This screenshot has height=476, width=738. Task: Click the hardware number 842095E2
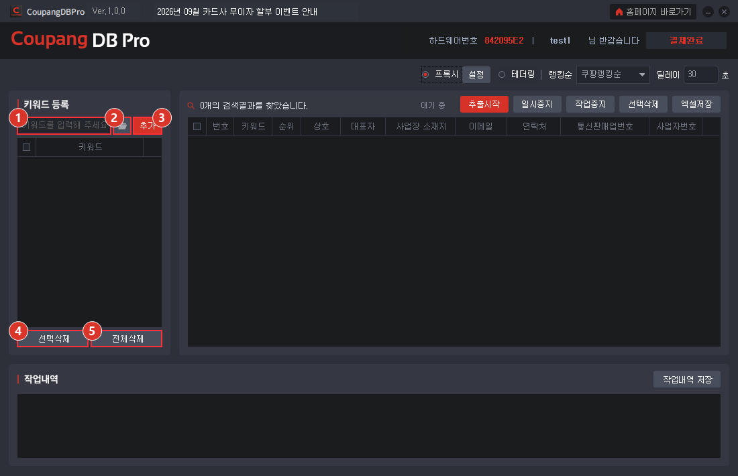click(x=504, y=40)
